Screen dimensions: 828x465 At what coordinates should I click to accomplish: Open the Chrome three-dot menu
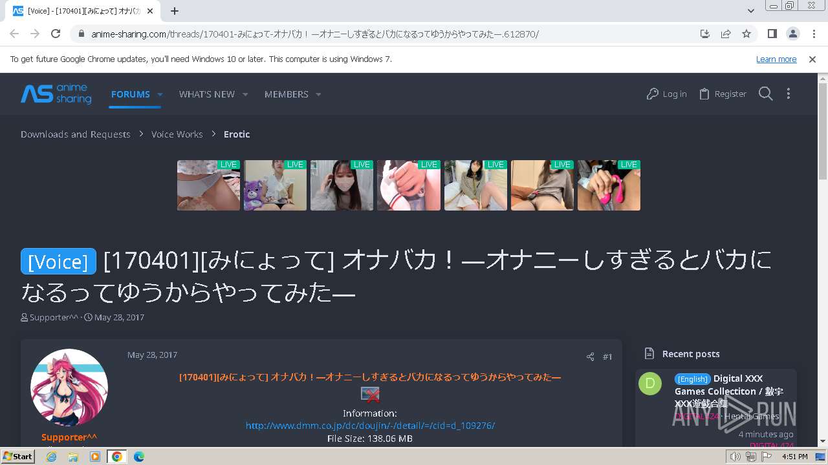tap(814, 34)
